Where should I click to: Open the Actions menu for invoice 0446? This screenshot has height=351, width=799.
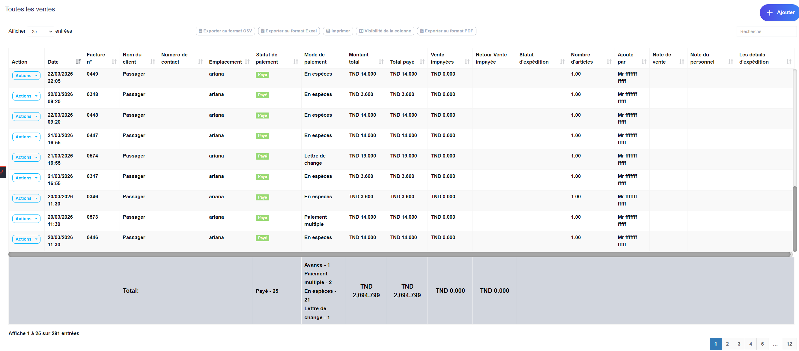pos(26,239)
